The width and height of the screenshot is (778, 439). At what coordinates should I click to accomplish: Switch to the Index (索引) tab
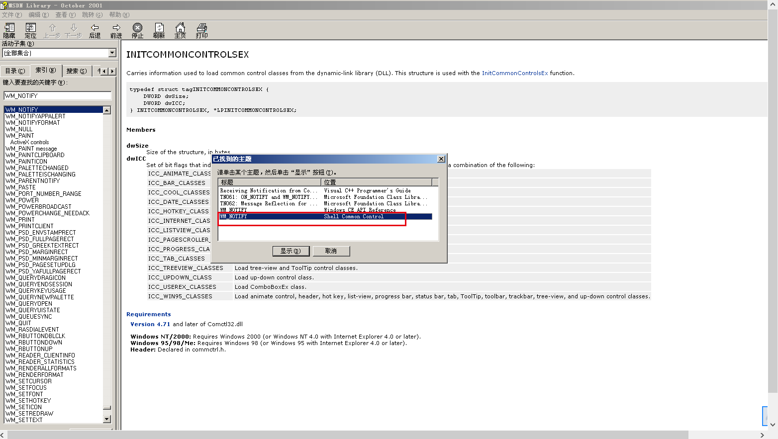tap(46, 70)
